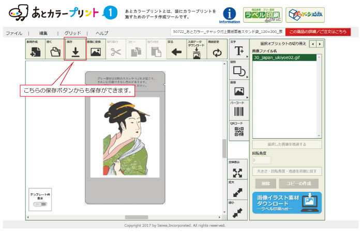362x232 pixels.
Task: Click the 削除 delete button
Action: pyautogui.click(x=265, y=184)
